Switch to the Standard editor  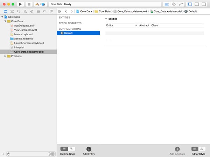click(x=167, y=4)
